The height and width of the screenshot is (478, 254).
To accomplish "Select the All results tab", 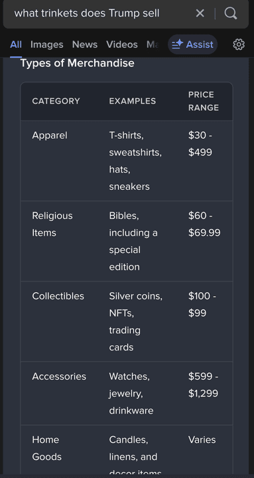I will pos(16,44).
